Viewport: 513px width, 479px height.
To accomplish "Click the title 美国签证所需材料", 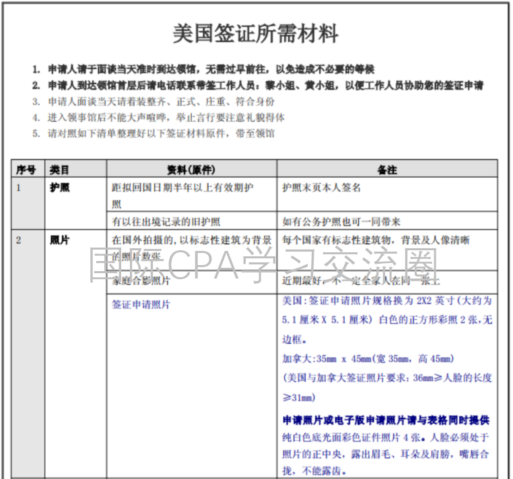I will click(256, 34).
